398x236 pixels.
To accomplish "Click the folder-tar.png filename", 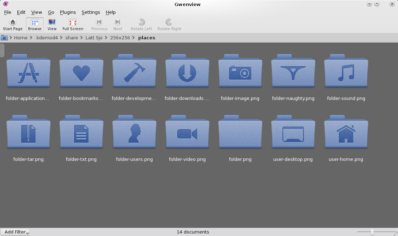I will (28, 159).
